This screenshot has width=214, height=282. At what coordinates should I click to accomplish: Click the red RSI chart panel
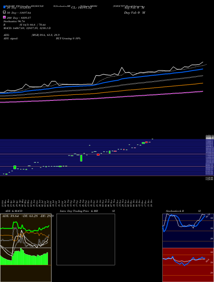point(188,265)
